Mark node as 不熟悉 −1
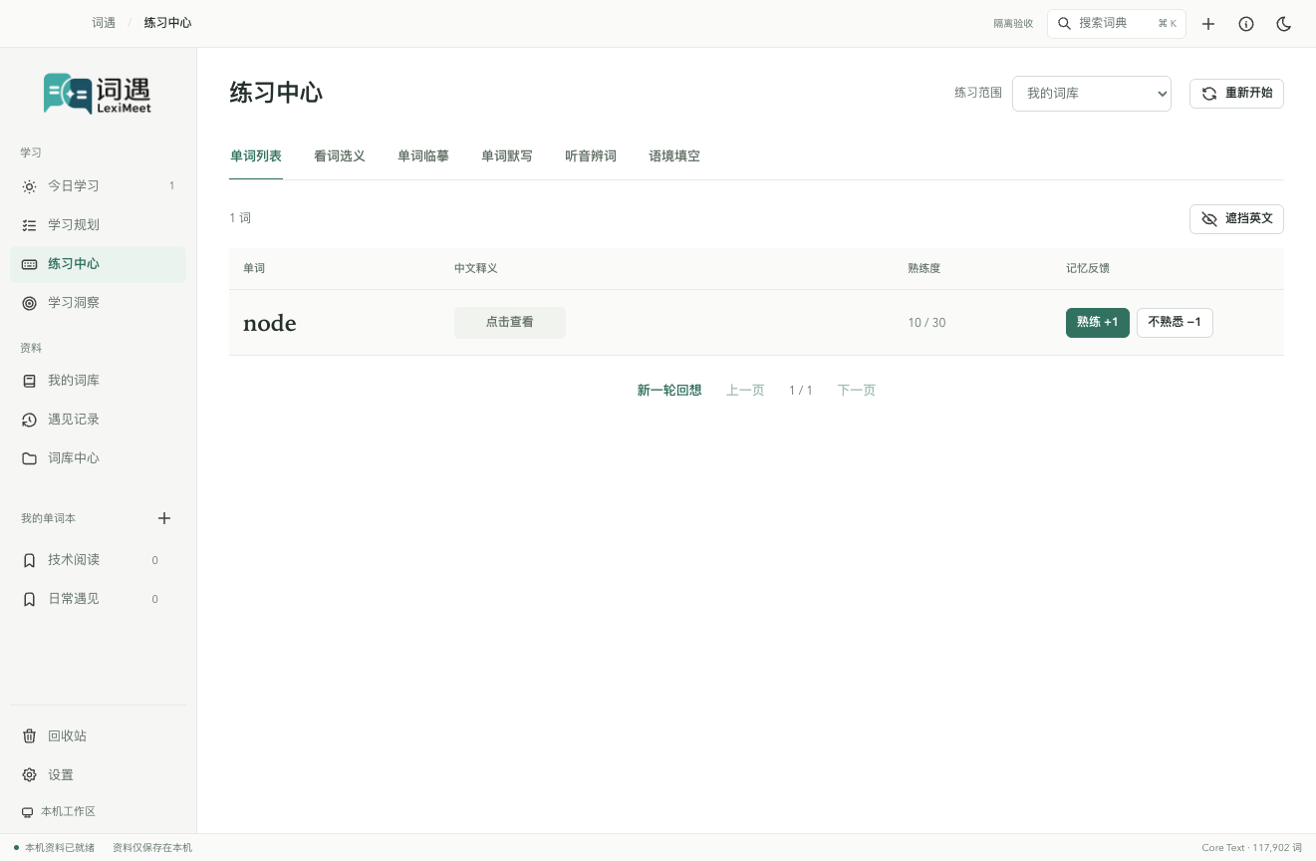Viewport: 1316px width, 861px height. click(1175, 323)
